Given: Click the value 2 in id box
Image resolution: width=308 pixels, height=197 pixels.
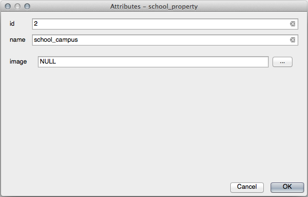Looking at the screenshot, I should coord(36,24).
